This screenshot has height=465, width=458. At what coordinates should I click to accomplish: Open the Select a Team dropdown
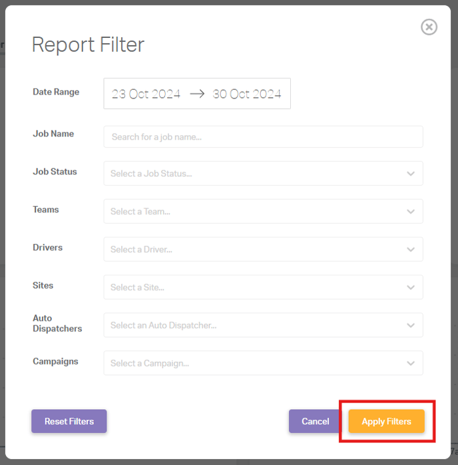tap(263, 212)
